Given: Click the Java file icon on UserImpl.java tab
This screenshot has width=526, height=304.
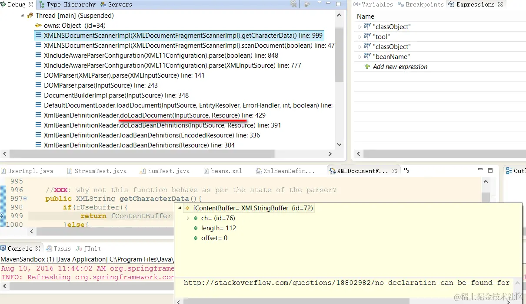Looking at the screenshot, I should coord(4,171).
